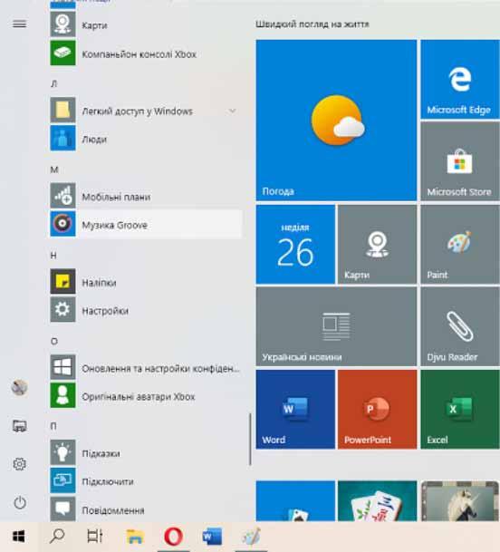This screenshot has height=552, width=500.
Task: Click the app list scrollbar thumb
Action: click(250, 439)
